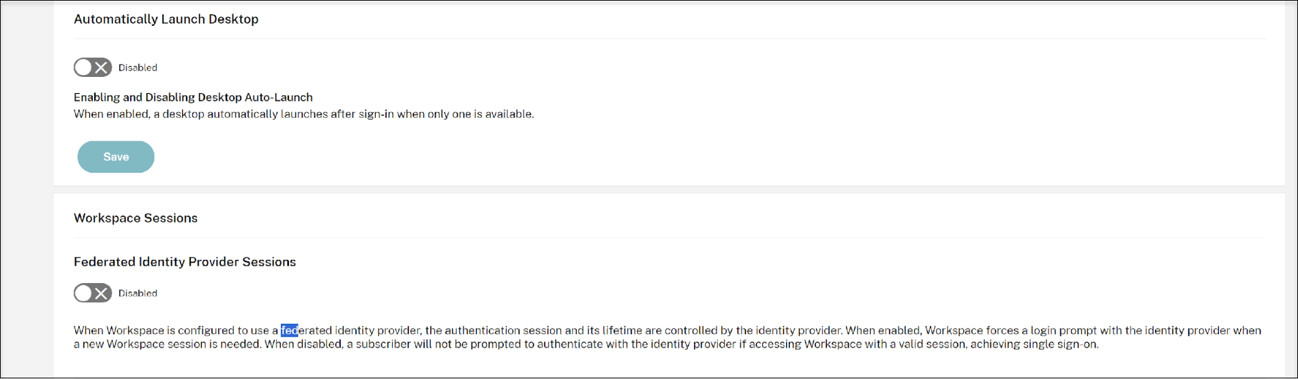This screenshot has width=1298, height=379.
Task: Click the white knob of Federated toggle
Action: point(83,293)
